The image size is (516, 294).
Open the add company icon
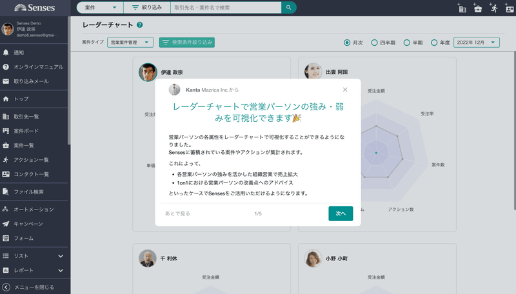[462, 8]
